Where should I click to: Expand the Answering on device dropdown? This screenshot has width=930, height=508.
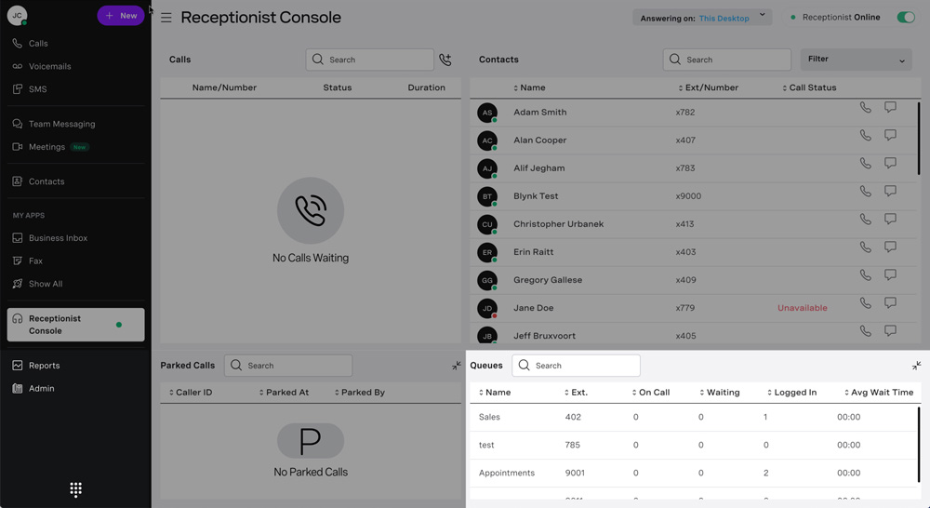point(762,16)
